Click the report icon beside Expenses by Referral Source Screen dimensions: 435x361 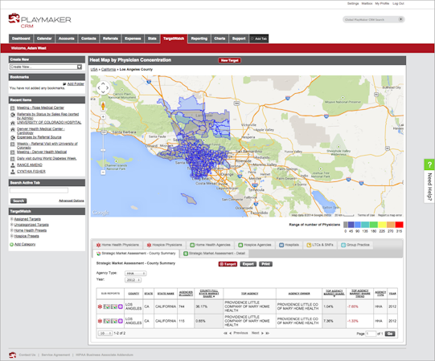(x=13, y=137)
